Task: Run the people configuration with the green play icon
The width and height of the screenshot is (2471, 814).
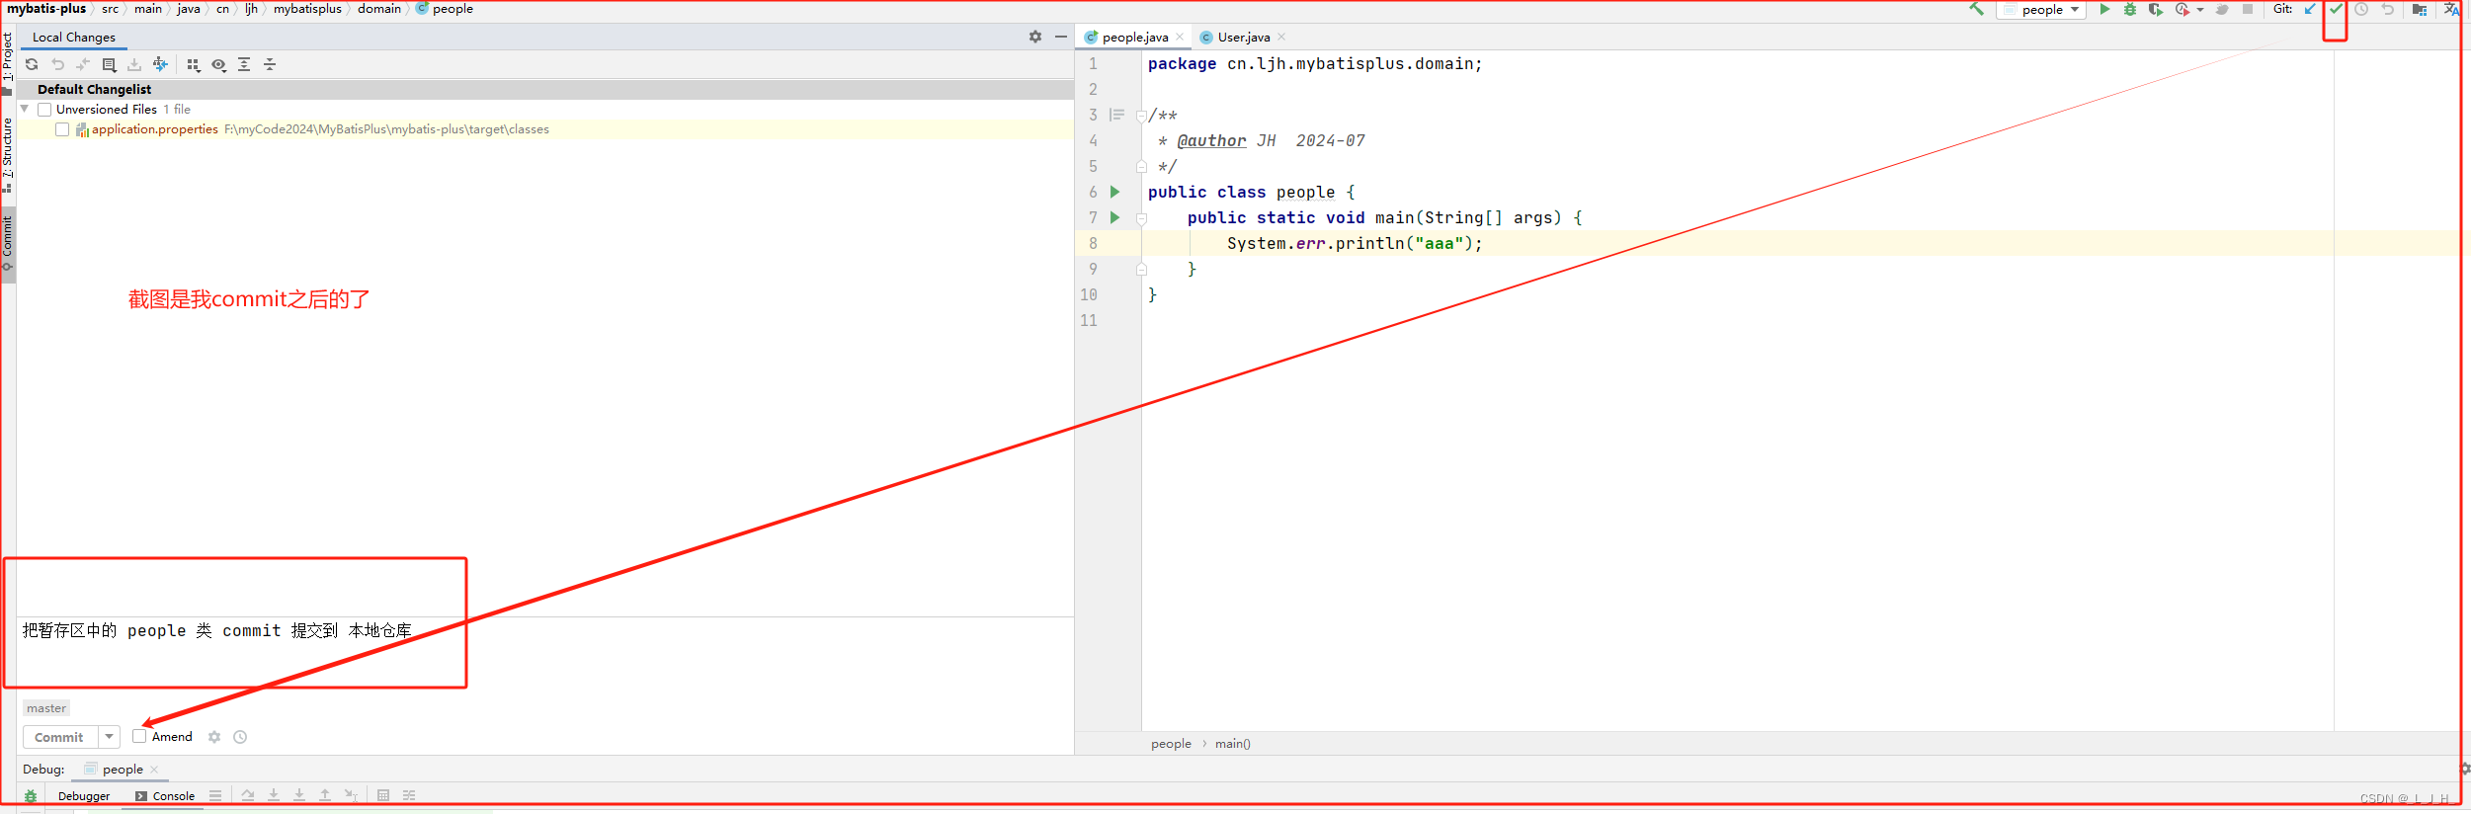Action: pyautogui.click(x=2104, y=9)
